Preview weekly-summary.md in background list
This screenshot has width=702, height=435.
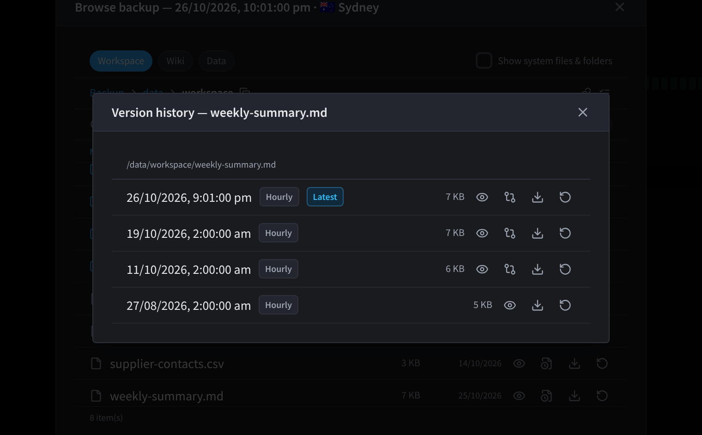pos(519,396)
